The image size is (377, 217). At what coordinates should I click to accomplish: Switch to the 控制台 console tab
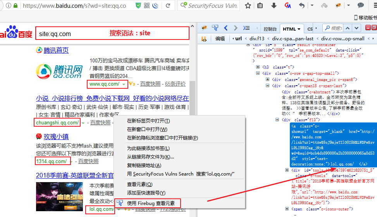coord(270,29)
